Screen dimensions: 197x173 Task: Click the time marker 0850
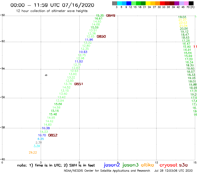tap(101, 36)
